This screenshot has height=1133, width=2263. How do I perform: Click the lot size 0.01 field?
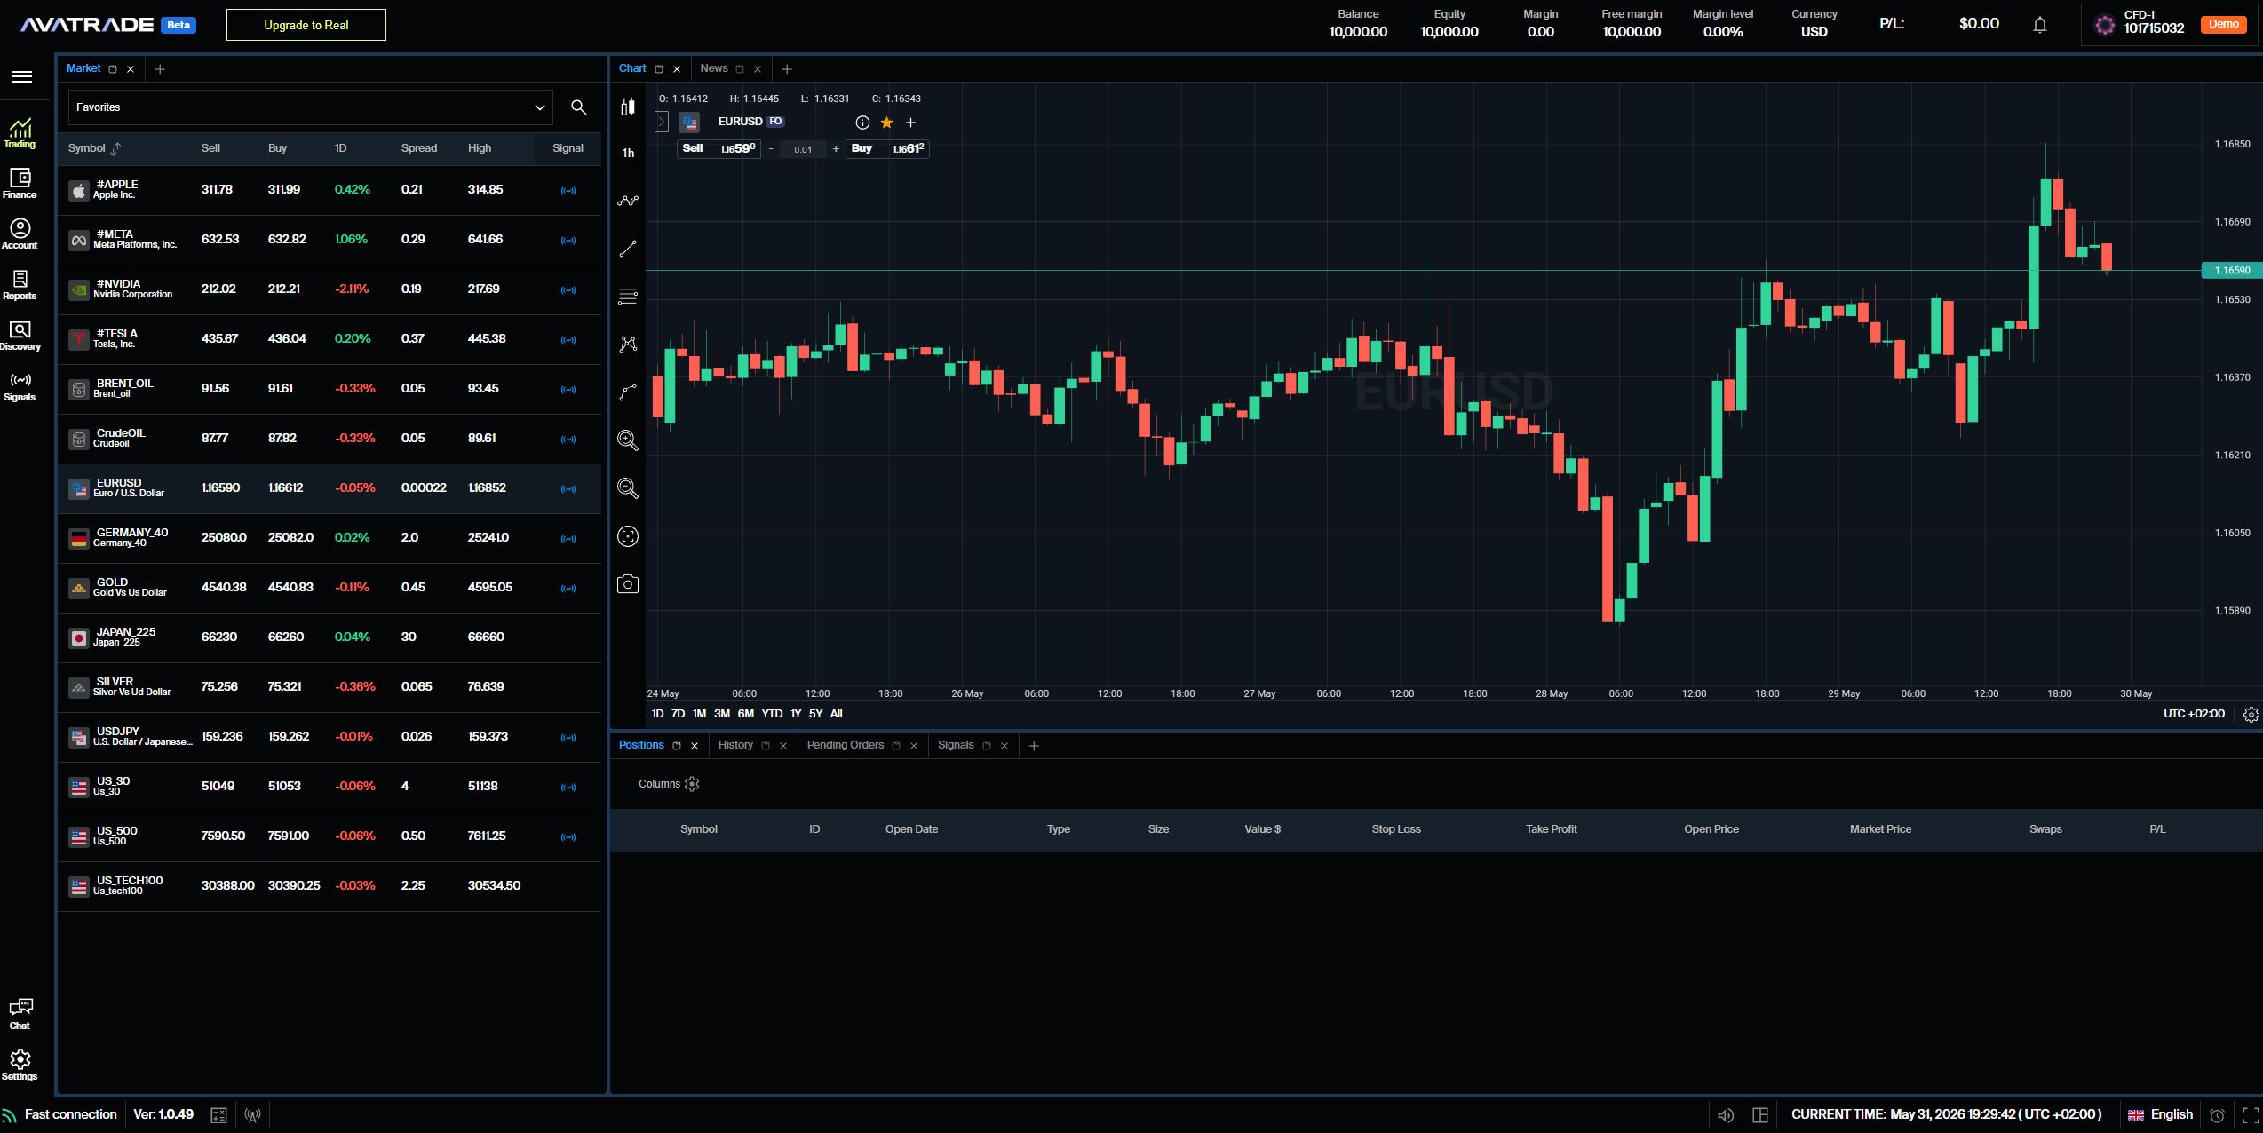[803, 149]
